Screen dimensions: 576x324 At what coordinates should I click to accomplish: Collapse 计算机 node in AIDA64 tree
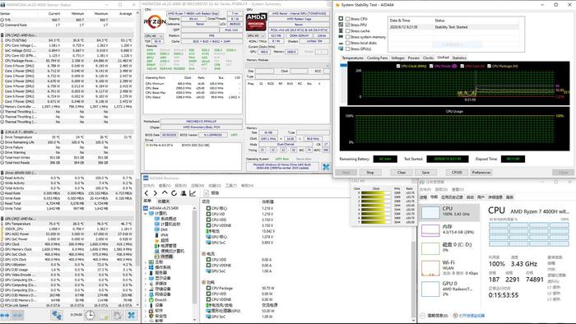(146, 213)
